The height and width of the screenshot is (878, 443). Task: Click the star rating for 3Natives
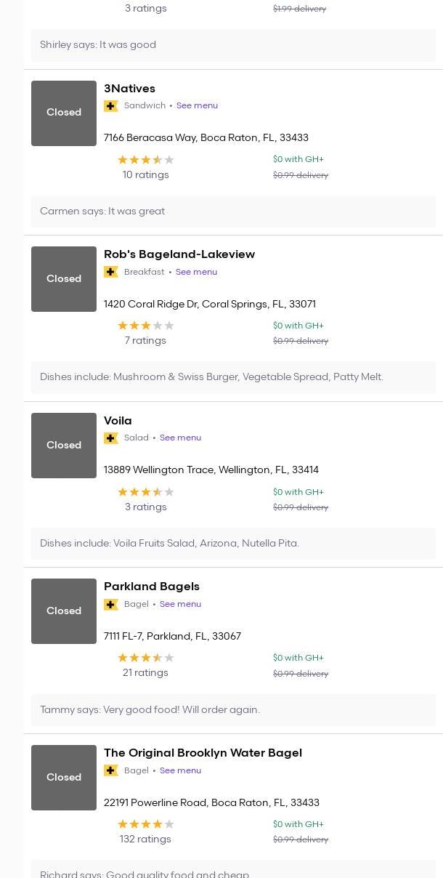[146, 160]
